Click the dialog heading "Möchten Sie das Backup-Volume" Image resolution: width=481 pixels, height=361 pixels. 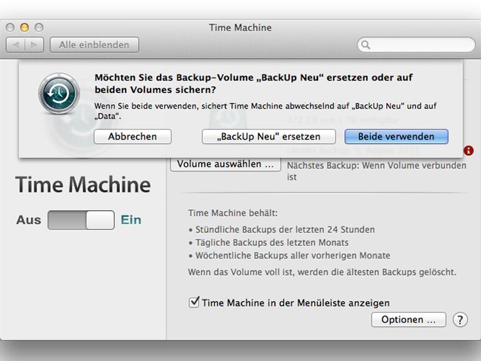pos(254,84)
